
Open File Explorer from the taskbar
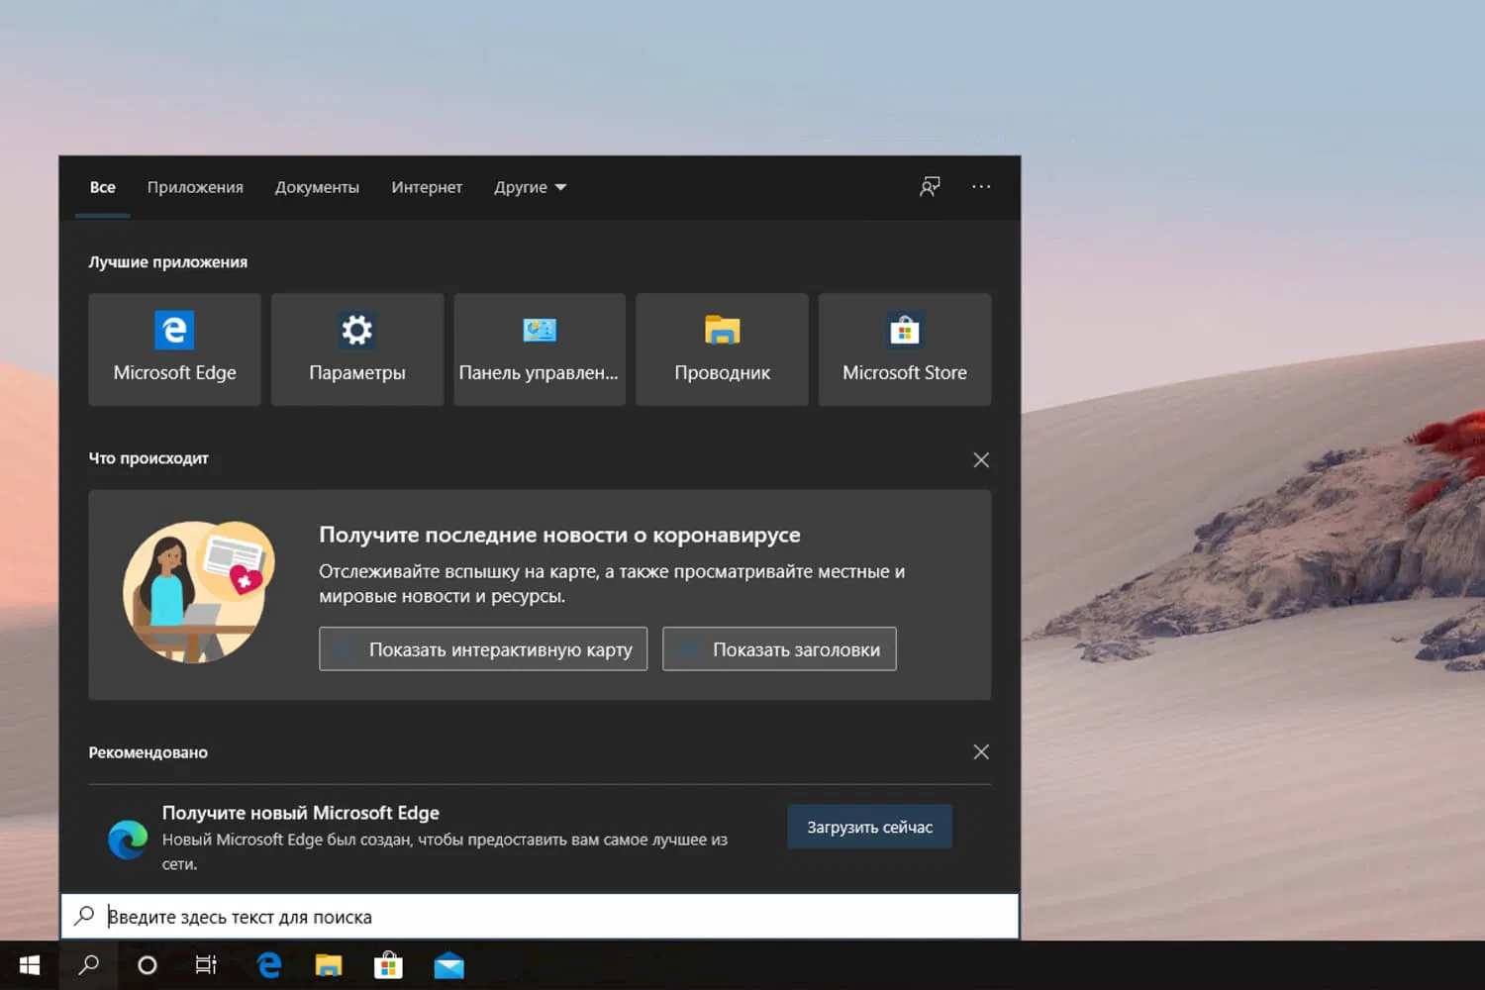click(329, 965)
